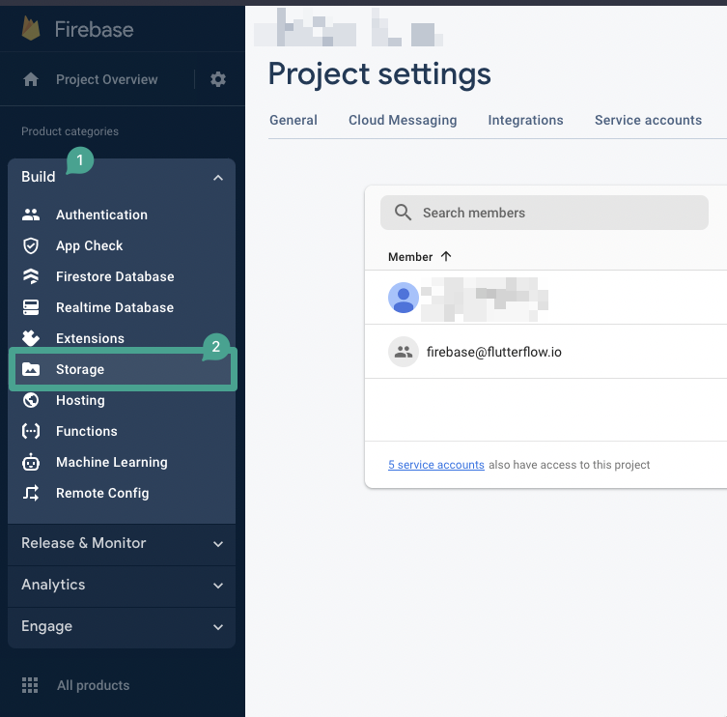Open App Check in the sidebar
Viewport: 727px width, 717px height.
pyautogui.click(x=90, y=245)
